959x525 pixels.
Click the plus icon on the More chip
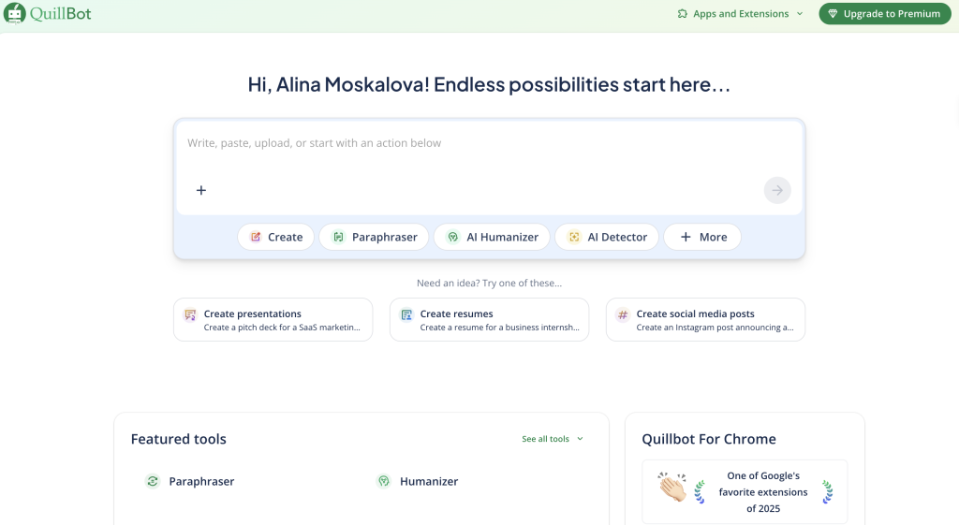pyautogui.click(x=686, y=237)
